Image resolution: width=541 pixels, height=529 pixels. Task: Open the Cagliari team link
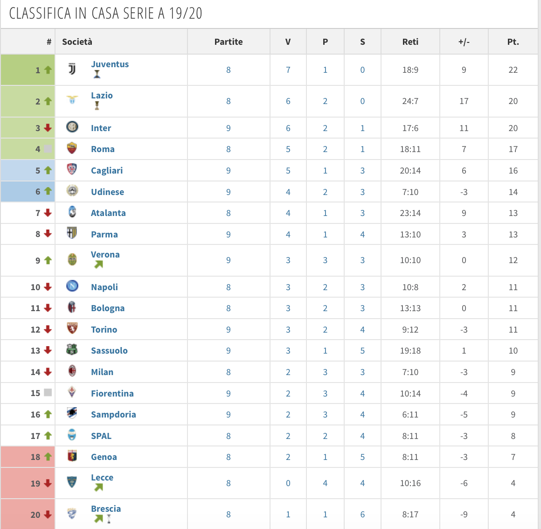click(107, 171)
